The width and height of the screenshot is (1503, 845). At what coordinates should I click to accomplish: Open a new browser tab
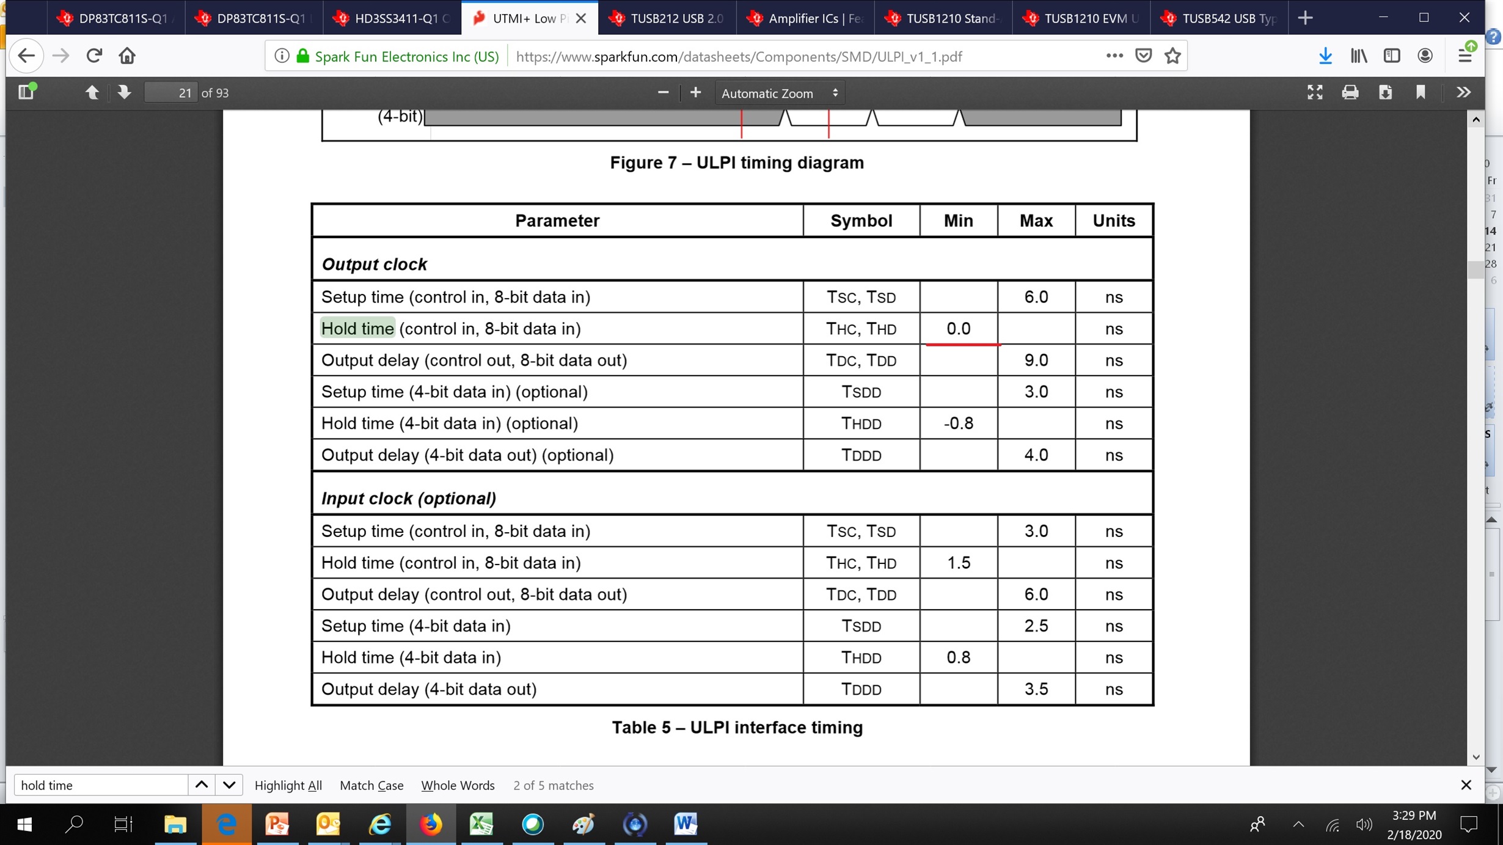point(1305,18)
